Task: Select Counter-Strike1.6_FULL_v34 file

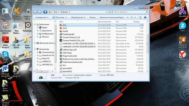Action: 73,41
